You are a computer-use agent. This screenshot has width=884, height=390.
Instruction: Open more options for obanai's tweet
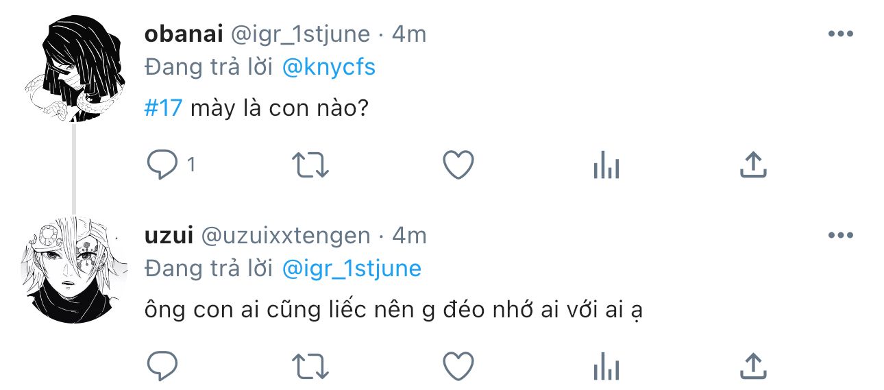(840, 34)
